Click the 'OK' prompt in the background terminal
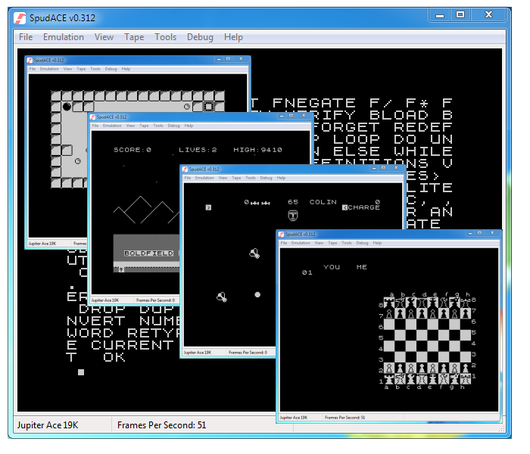The image size is (530, 454). (x=114, y=357)
